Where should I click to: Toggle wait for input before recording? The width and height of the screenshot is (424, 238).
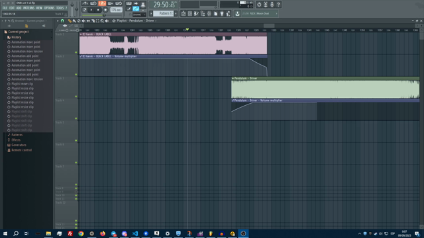[93, 3]
